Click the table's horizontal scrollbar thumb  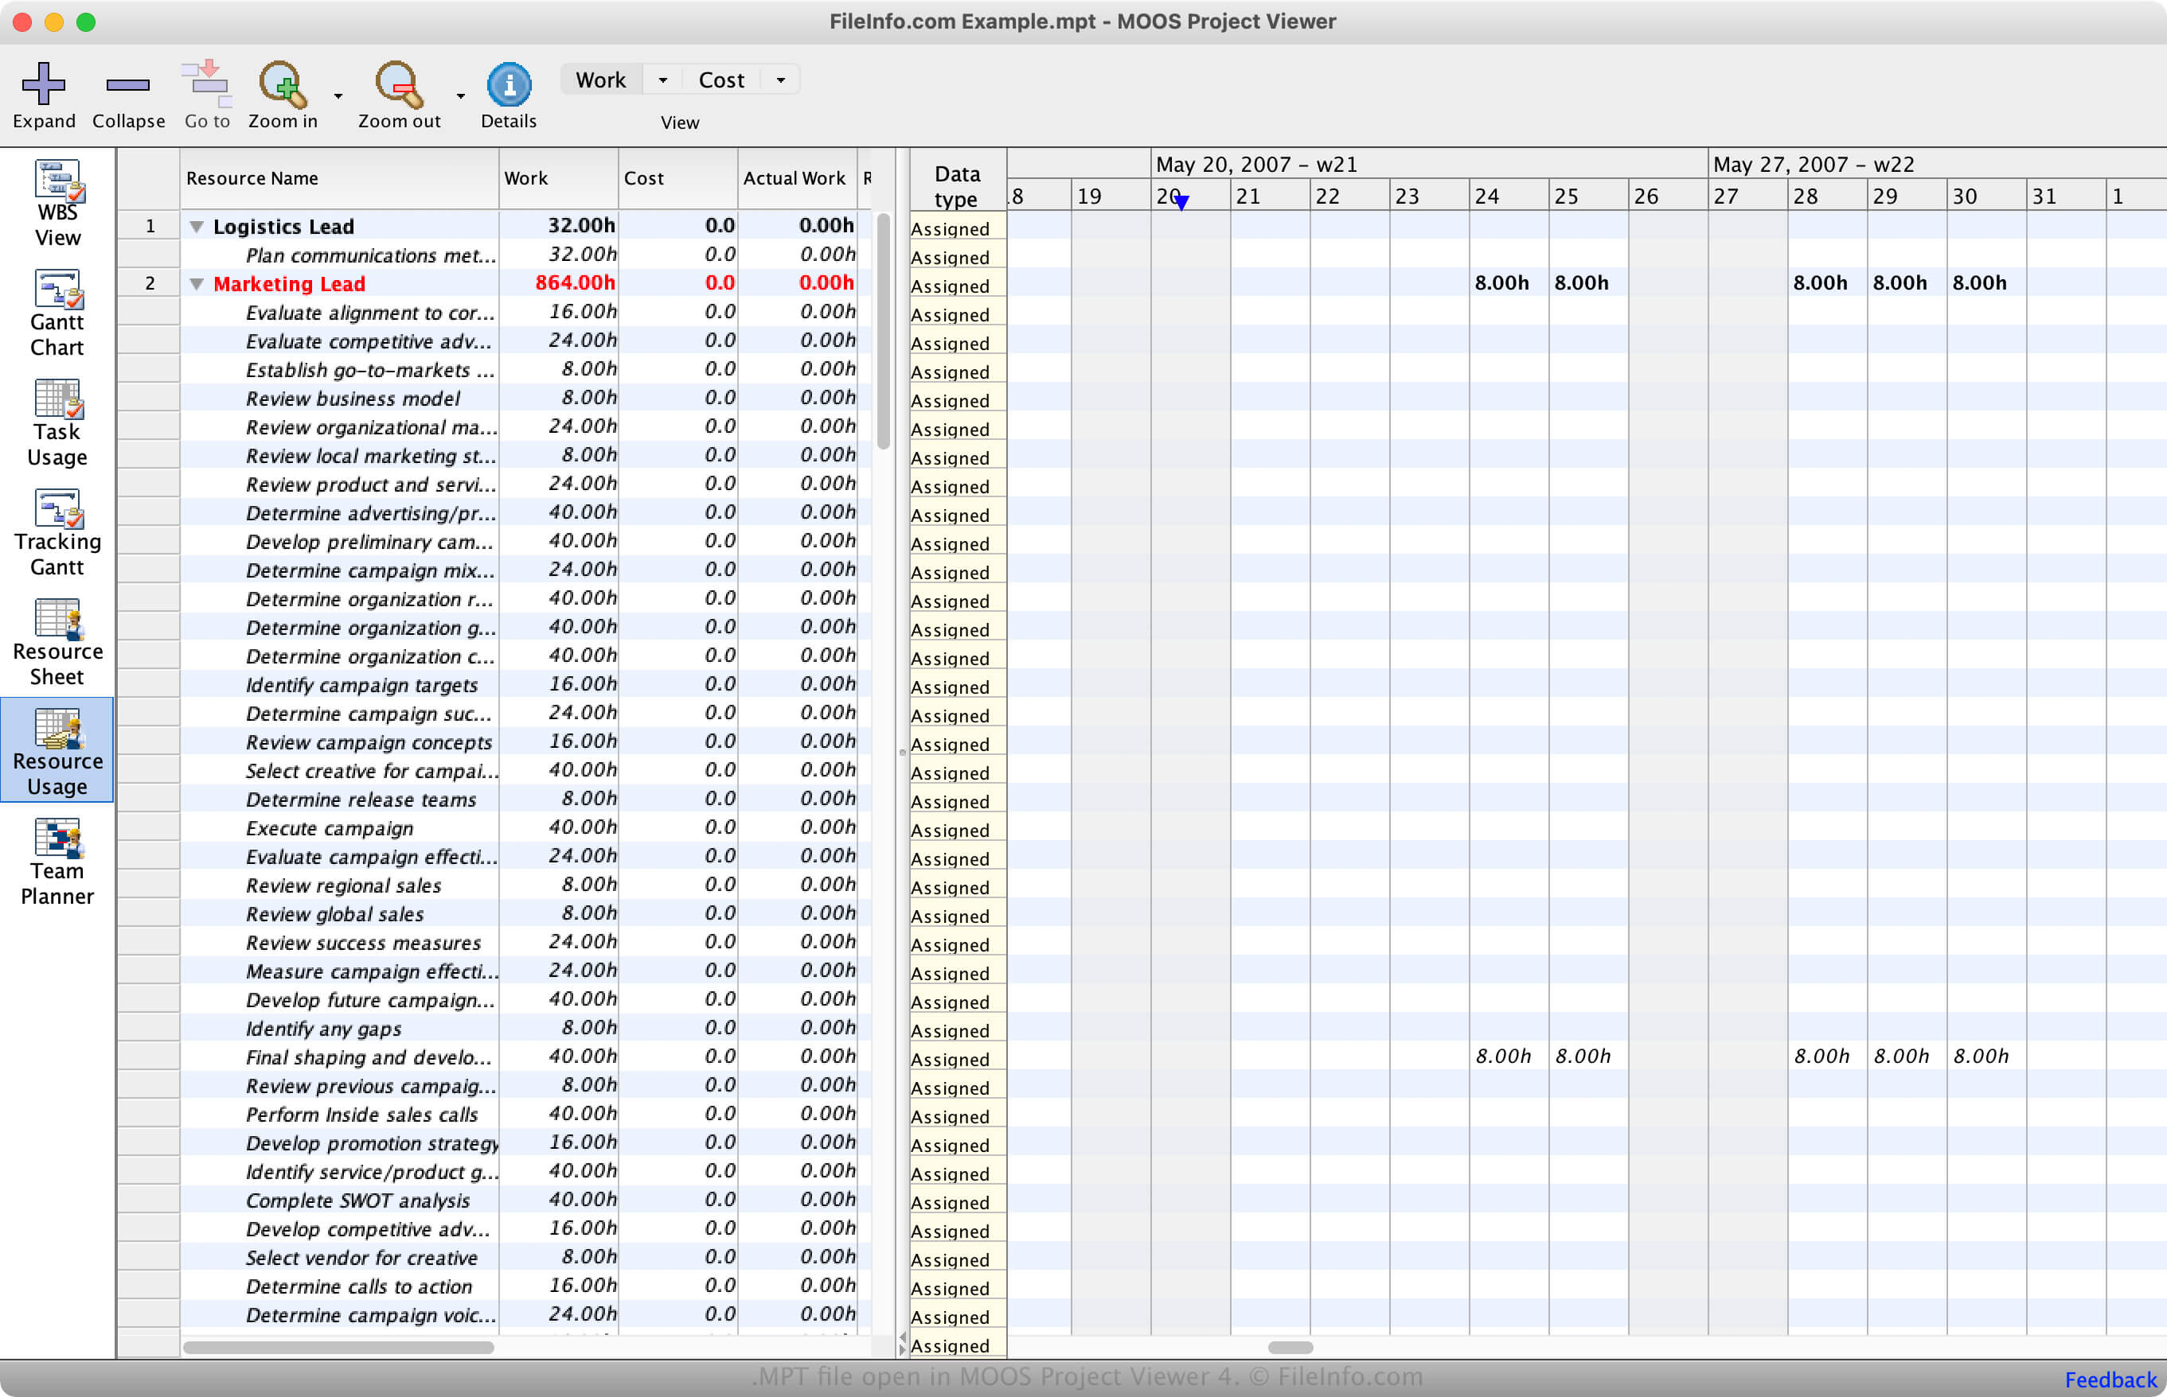tap(338, 1347)
